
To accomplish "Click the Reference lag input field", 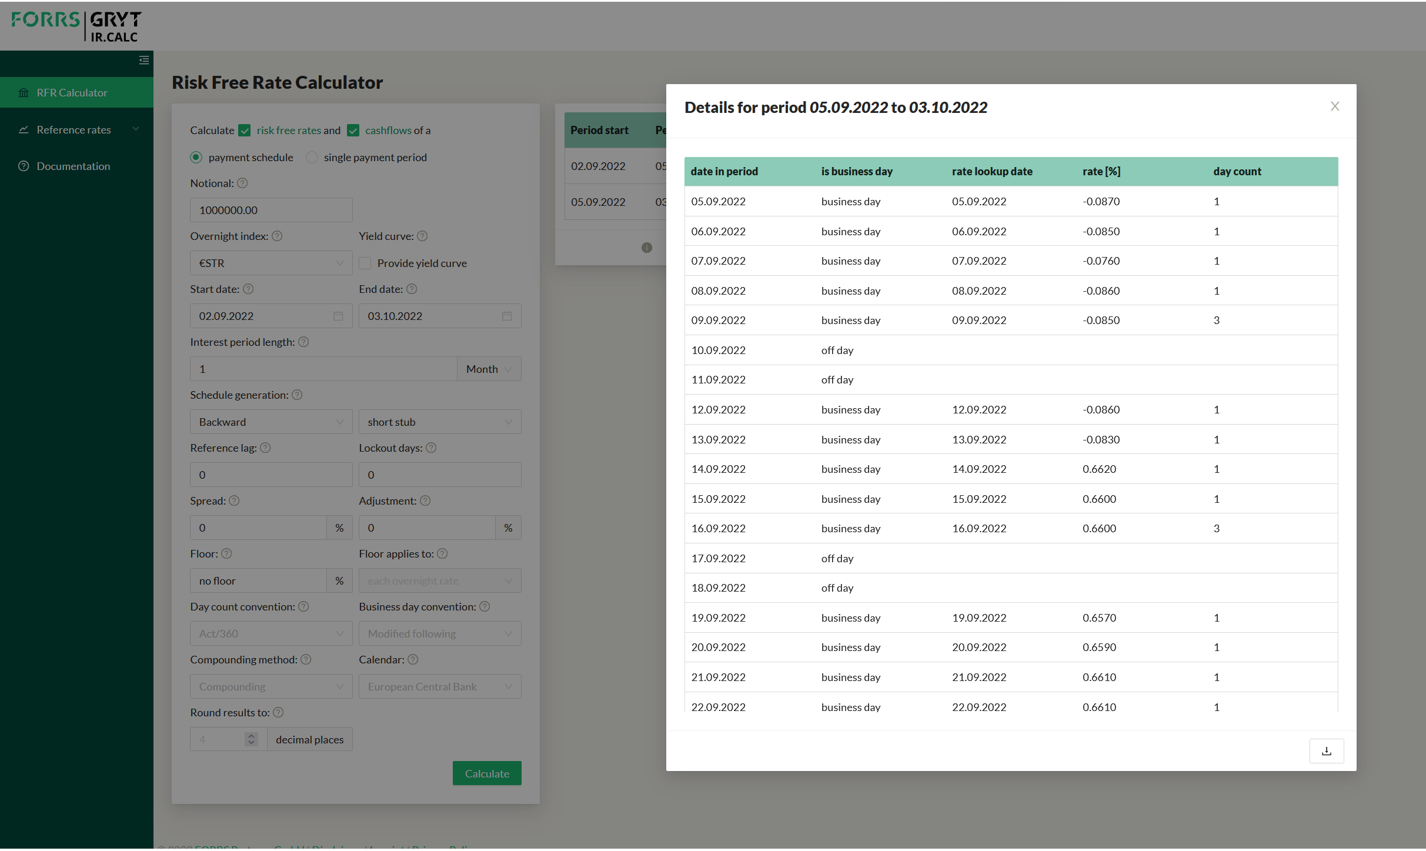I will (x=271, y=475).
